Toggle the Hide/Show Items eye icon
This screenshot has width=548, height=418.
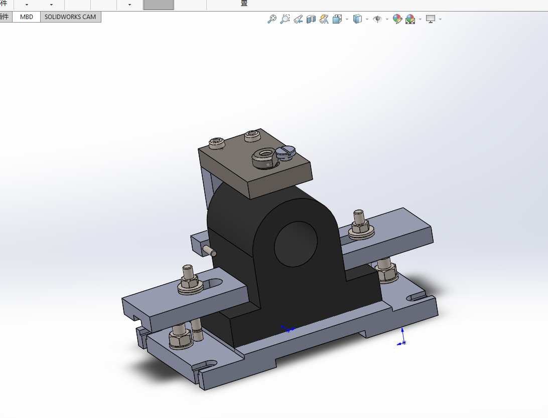coord(377,19)
